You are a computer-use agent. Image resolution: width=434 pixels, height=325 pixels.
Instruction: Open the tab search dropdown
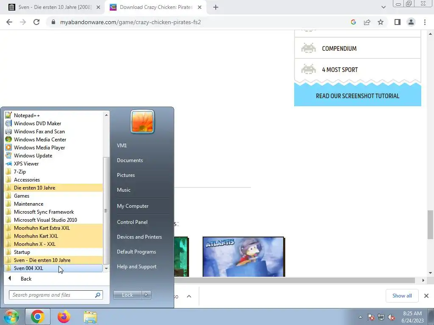(x=383, y=7)
